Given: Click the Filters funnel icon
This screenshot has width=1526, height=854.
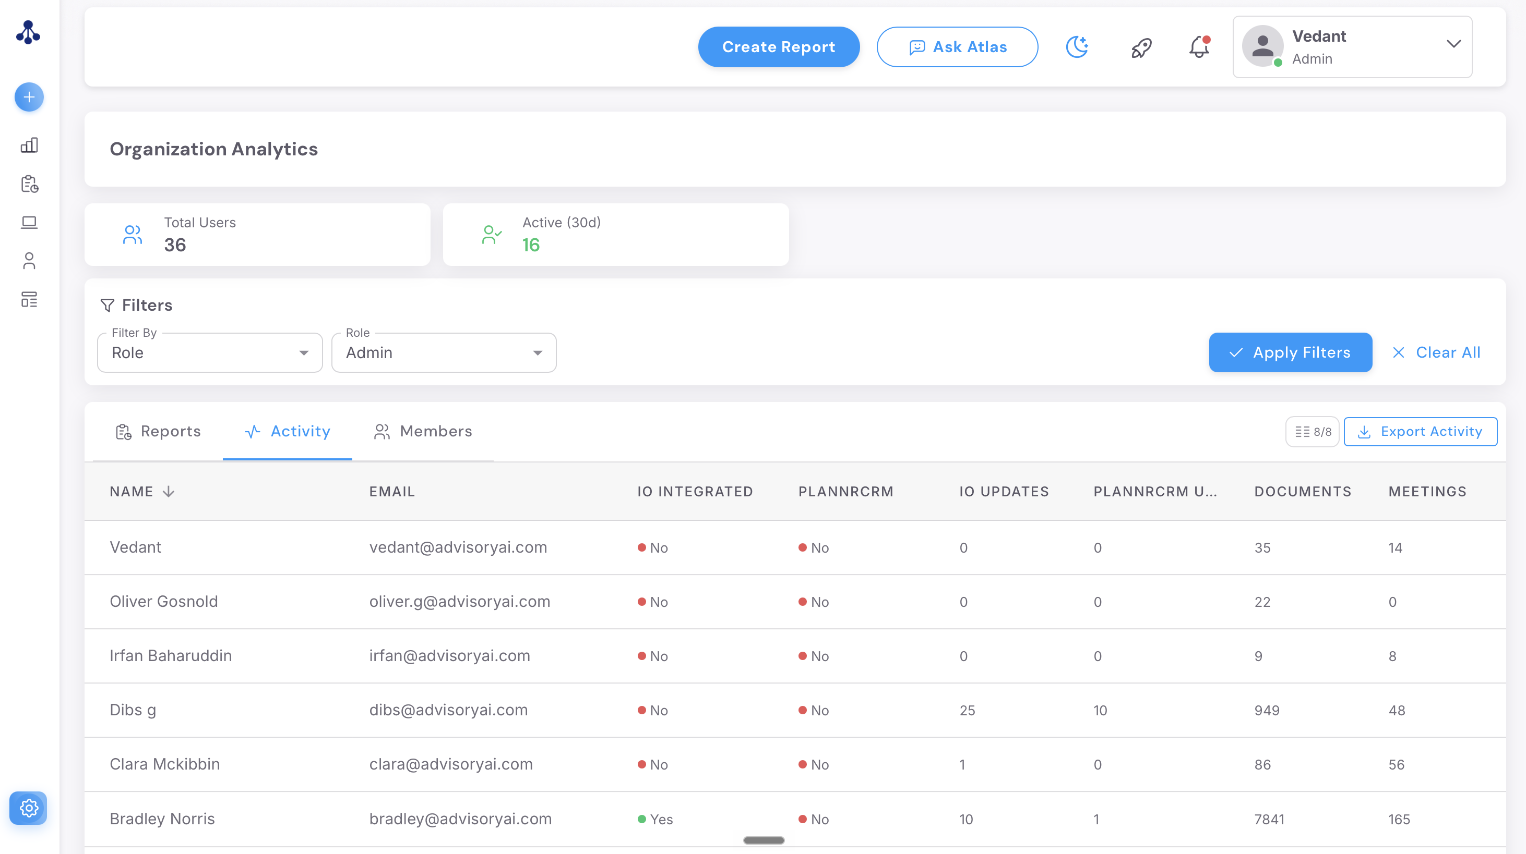Looking at the screenshot, I should coord(107,306).
